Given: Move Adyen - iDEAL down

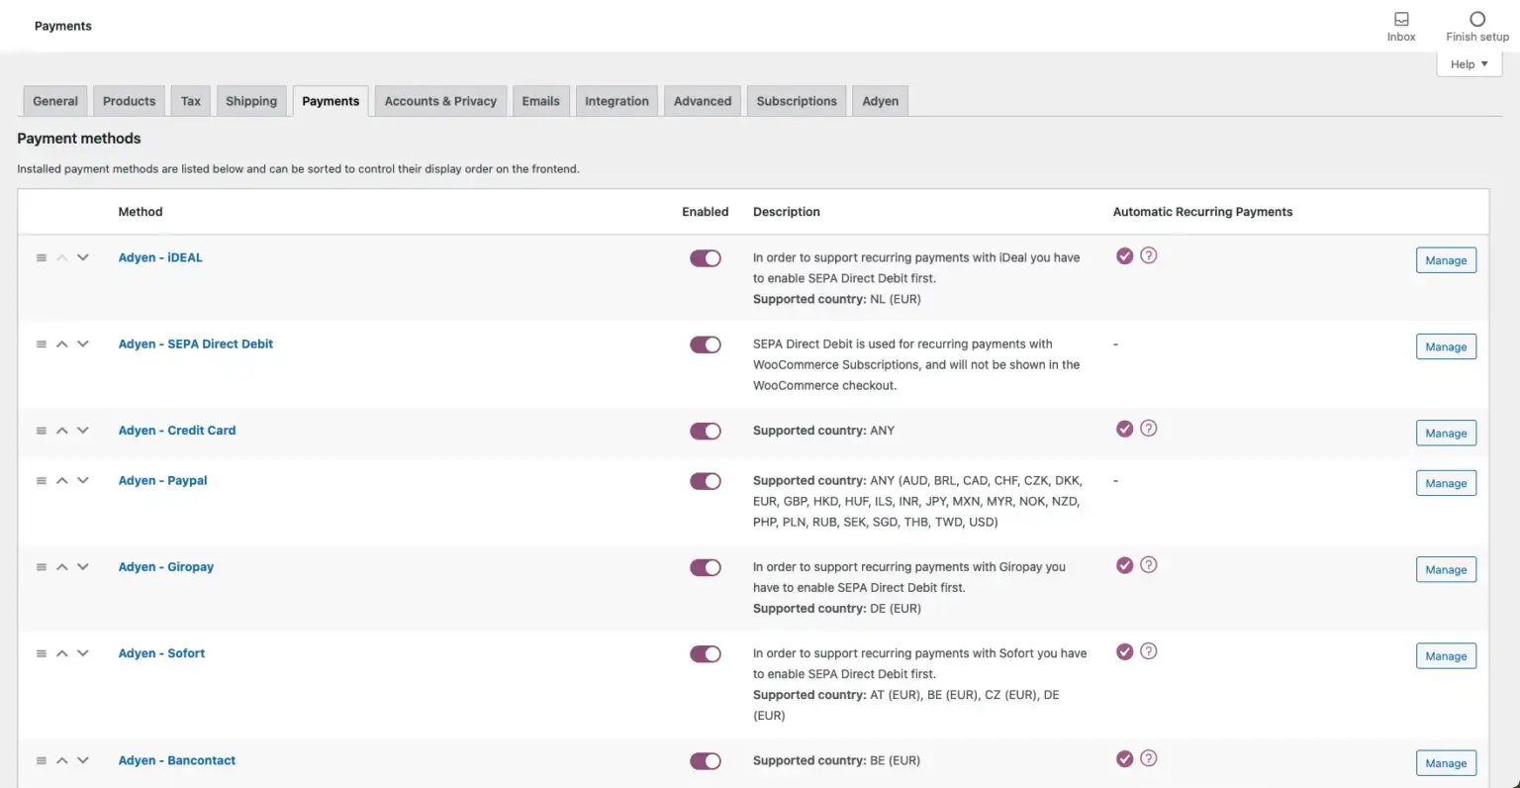Looking at the screenshot, I should [x=83, y=257].
